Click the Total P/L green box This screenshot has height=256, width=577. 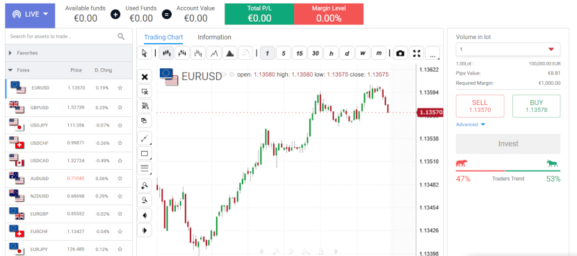tap(259, 15)
